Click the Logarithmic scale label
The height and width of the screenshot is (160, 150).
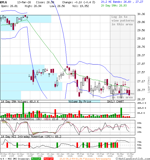tap(148, 84)
